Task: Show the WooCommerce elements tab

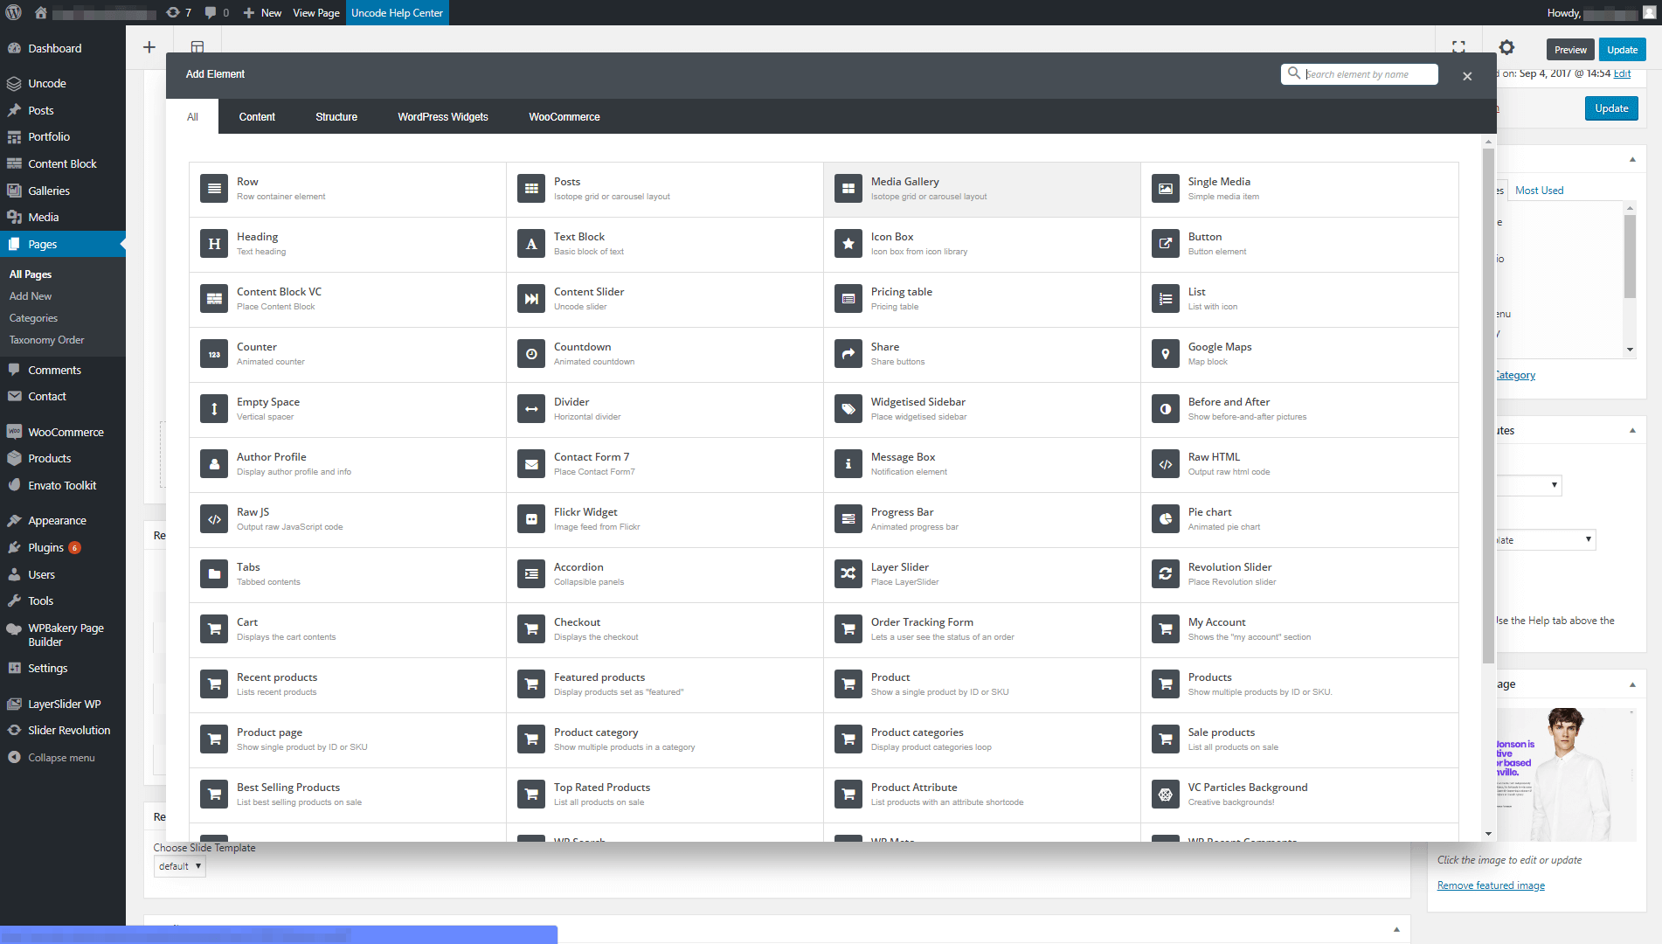Action: click(564, 116)
